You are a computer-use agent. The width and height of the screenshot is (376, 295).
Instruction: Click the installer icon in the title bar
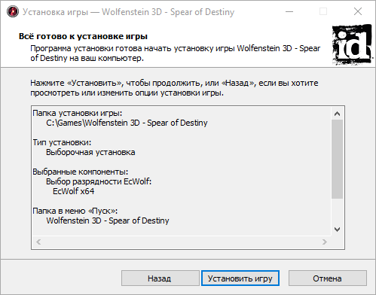(13, 11)
